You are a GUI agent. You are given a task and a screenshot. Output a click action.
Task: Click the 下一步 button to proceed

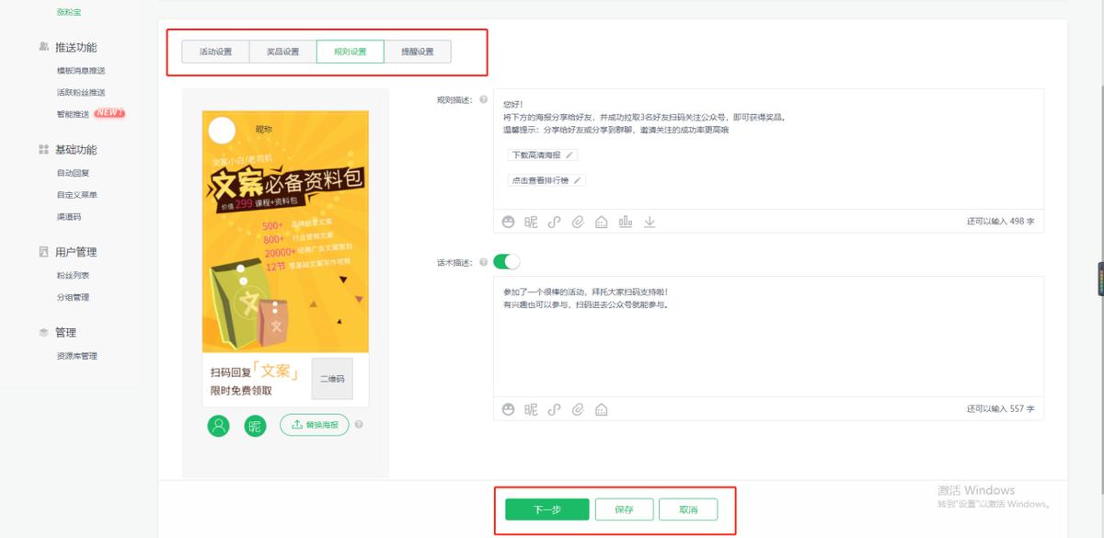tap(546, 509)
